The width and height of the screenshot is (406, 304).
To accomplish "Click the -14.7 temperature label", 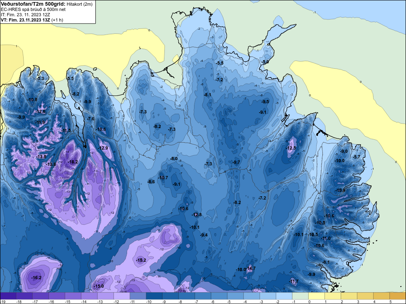I will 251,268.
